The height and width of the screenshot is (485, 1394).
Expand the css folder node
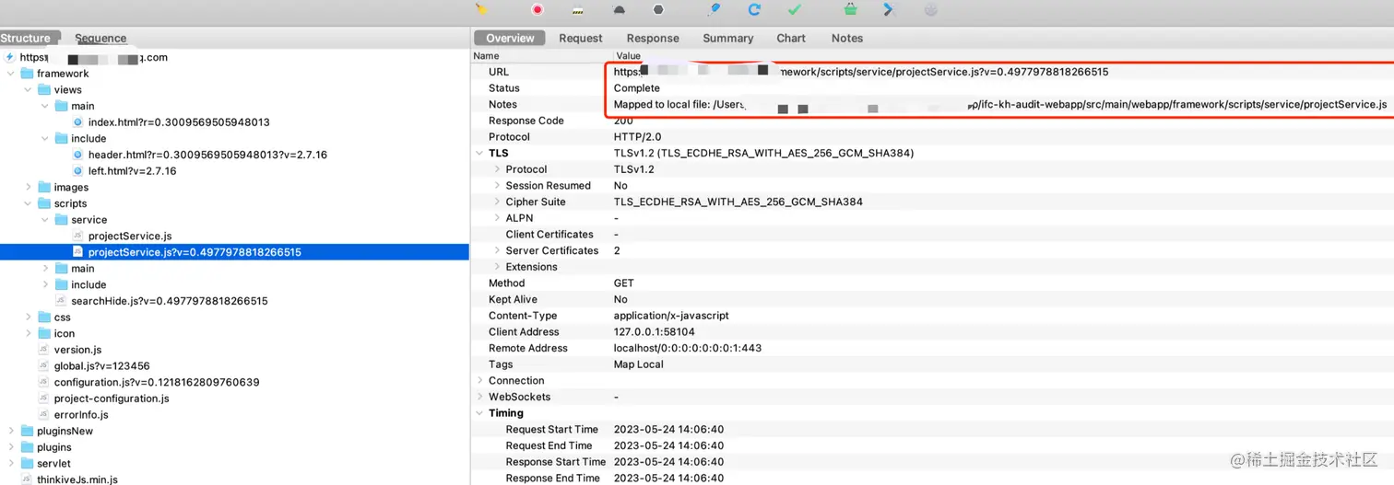[29, 318]
